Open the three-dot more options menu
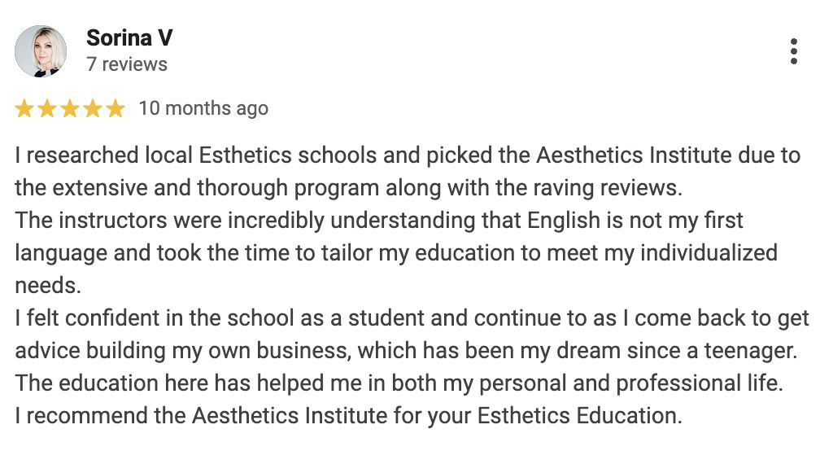 (x=793, y=51)
